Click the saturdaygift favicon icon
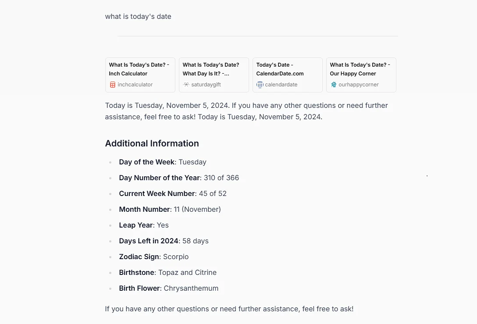The width and height of the screenshot is (477, 324). (186, 85)
